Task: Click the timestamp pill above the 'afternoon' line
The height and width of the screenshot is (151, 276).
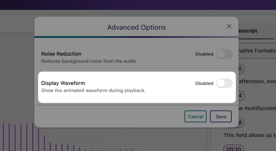Action: pos(238,69)
